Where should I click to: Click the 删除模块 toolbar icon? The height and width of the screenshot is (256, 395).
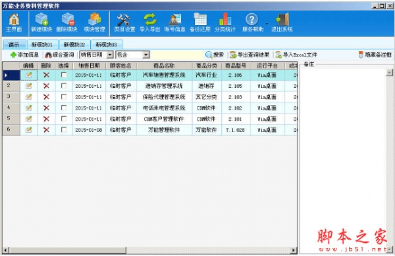[x=66, y=22]
